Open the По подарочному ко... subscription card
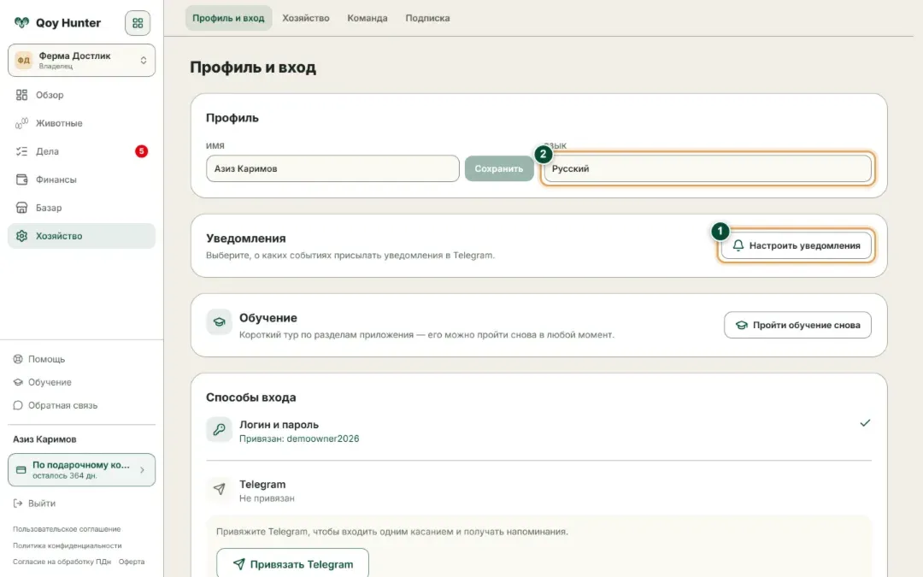923x577 pixels. pos(81,470)
